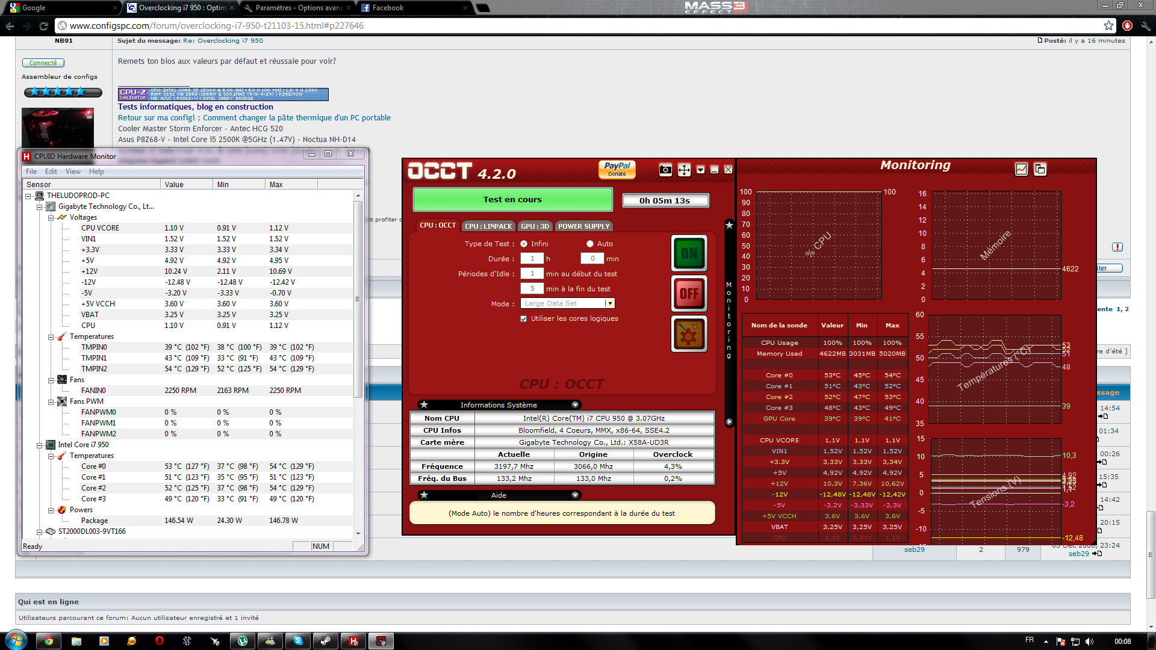
Task: Click the PayPal Donate button
Action: [x=617, y=169]
